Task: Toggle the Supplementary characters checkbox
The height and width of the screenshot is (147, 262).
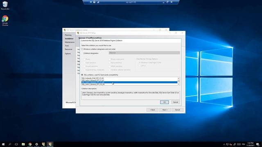Action: 84,70
